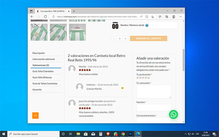
Task: Open Google Chrome from the taskbar
Action: (123, 134)
